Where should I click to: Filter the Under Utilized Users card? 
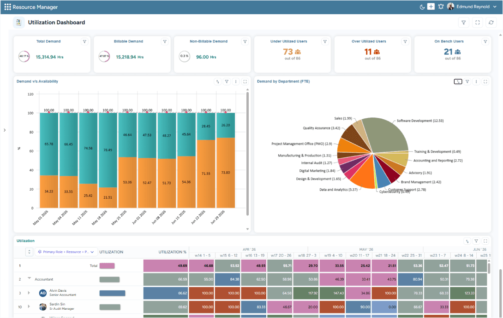tap(325, 41)
